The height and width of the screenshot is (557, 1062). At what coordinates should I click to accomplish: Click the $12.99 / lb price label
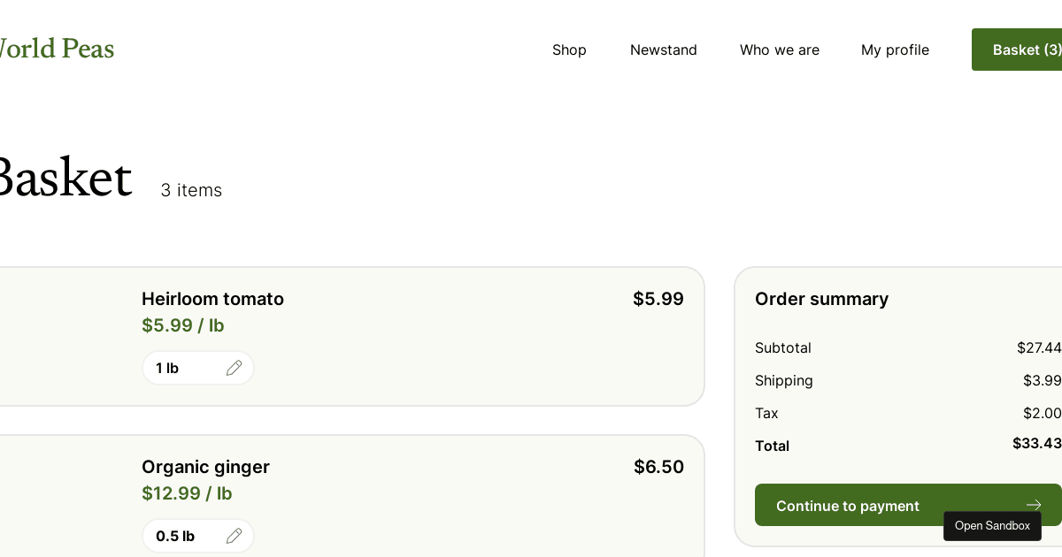[187, 493]
